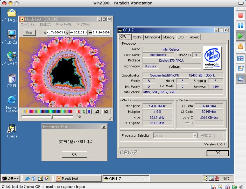Click the fullscreen icon in Parallels sidebar
Screen dimensions: 246x189
240,59
